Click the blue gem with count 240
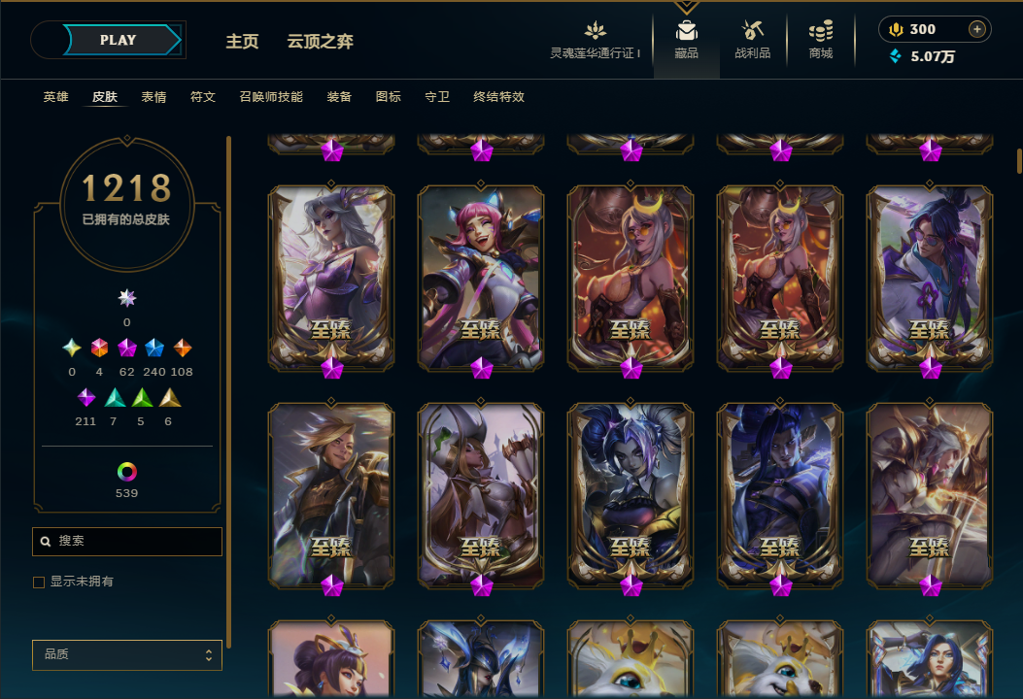 click(x=153, y=349)
